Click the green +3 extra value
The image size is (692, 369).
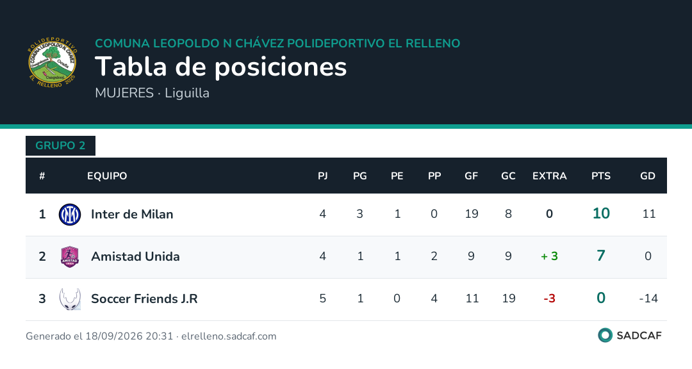coord(550,256)
